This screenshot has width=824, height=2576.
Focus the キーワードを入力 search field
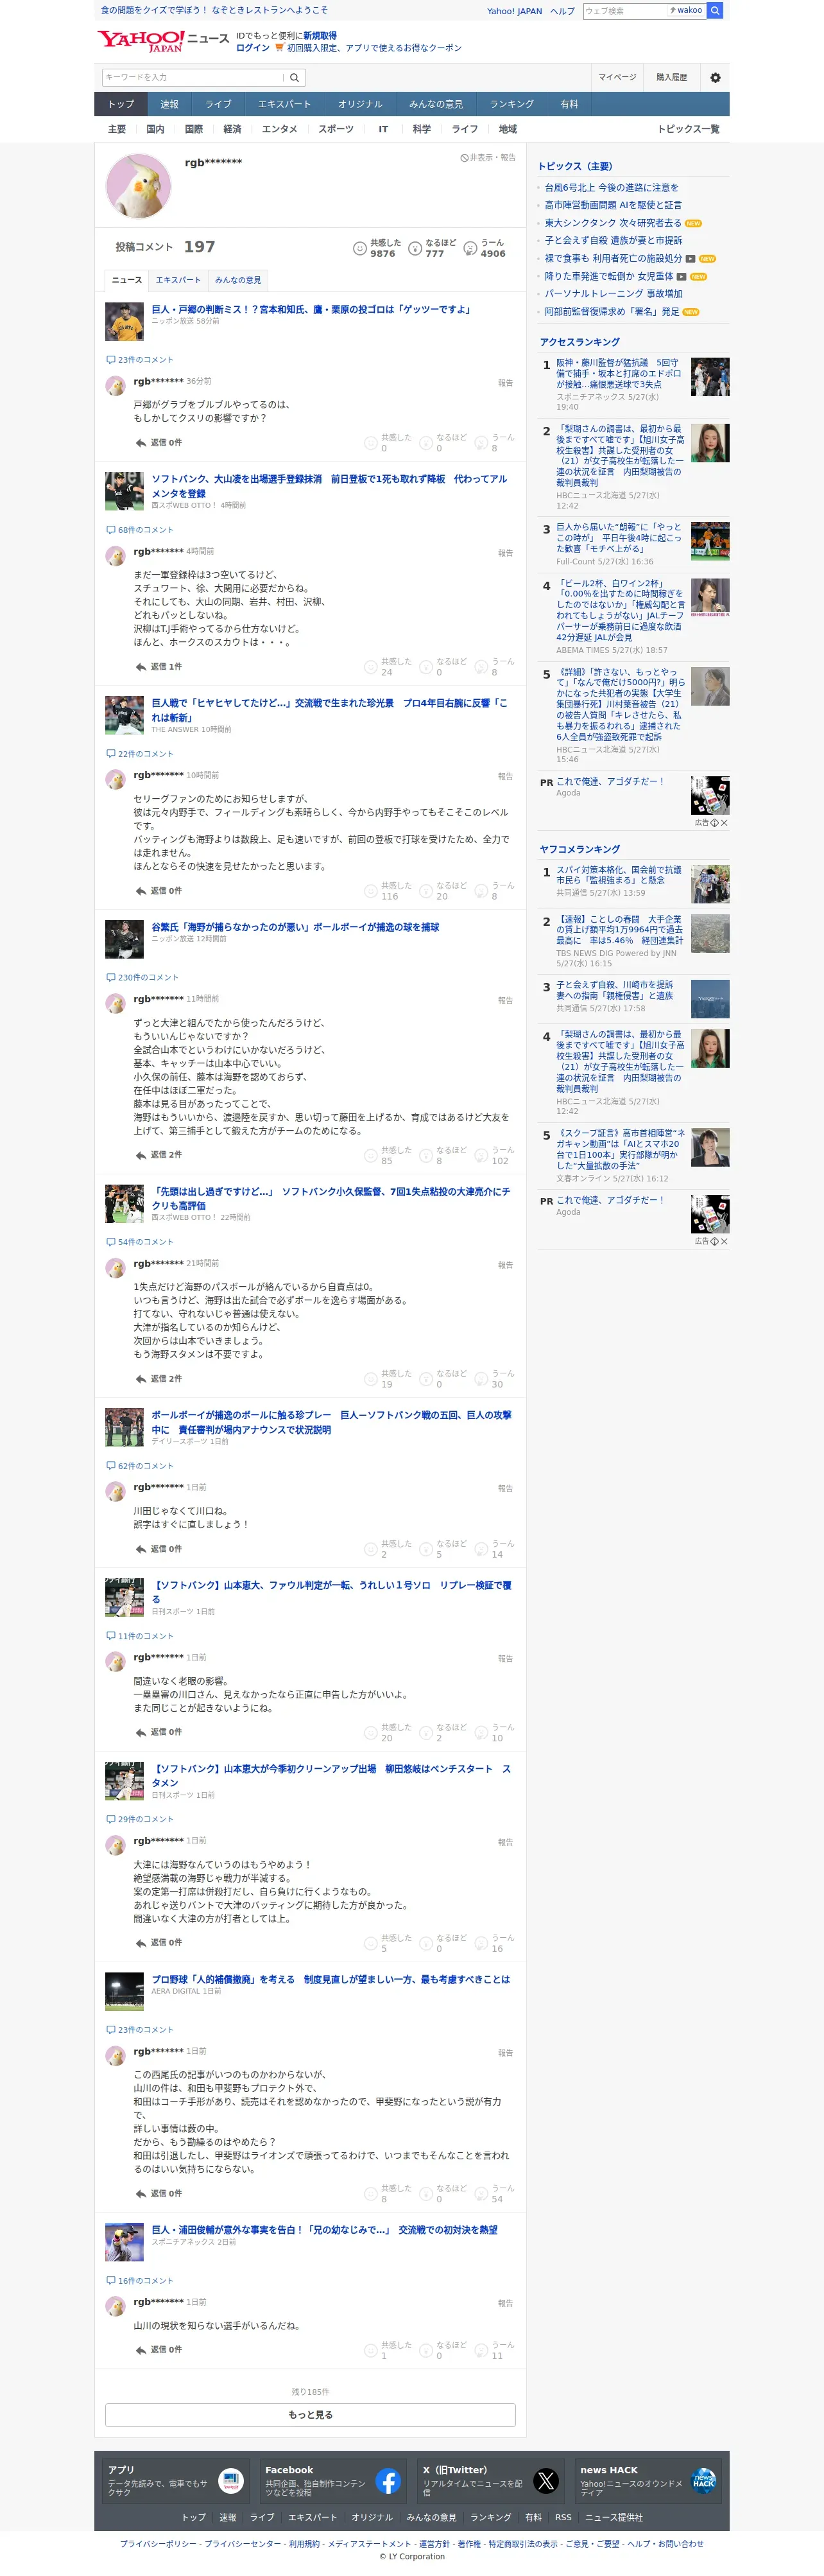[192, 77]
